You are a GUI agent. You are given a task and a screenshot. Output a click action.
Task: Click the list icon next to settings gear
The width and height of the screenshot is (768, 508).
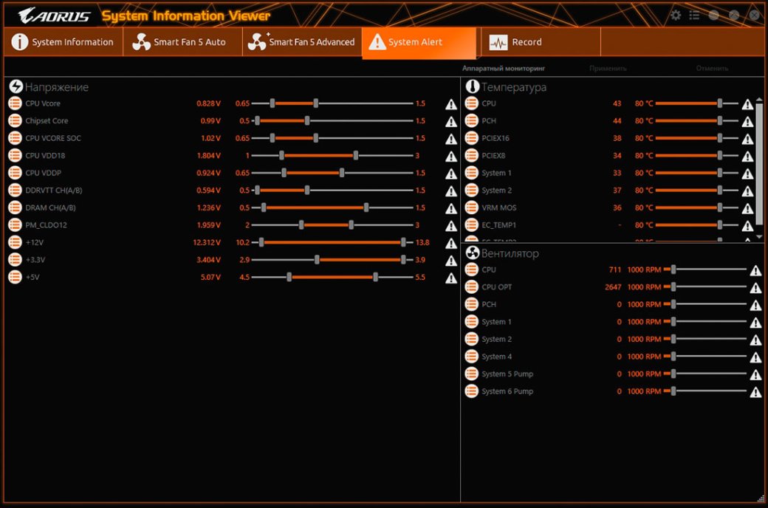694,16
